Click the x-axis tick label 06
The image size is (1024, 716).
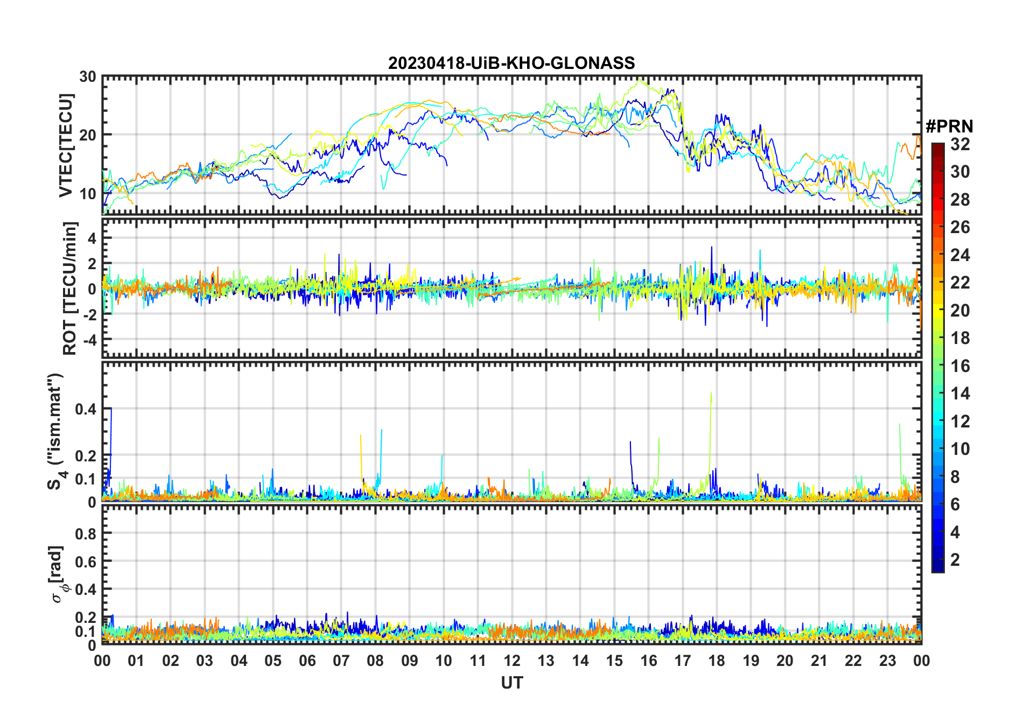coord(307,661)
